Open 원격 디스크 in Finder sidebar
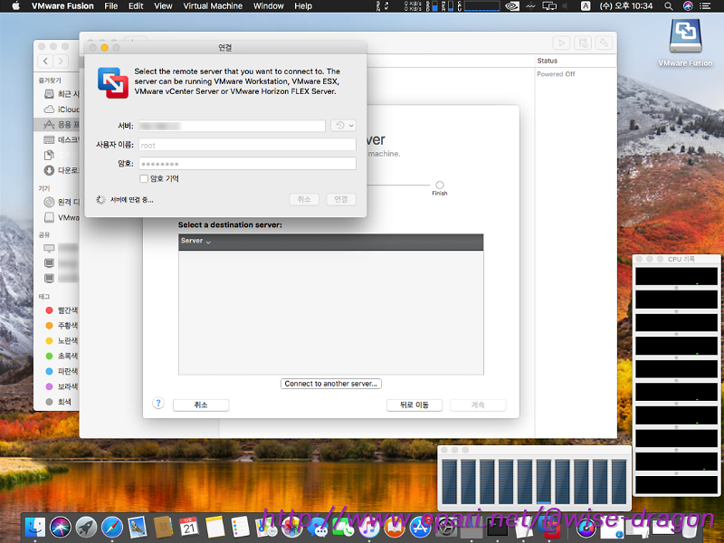This screenshot has width=724, height=543. (62, 202)
